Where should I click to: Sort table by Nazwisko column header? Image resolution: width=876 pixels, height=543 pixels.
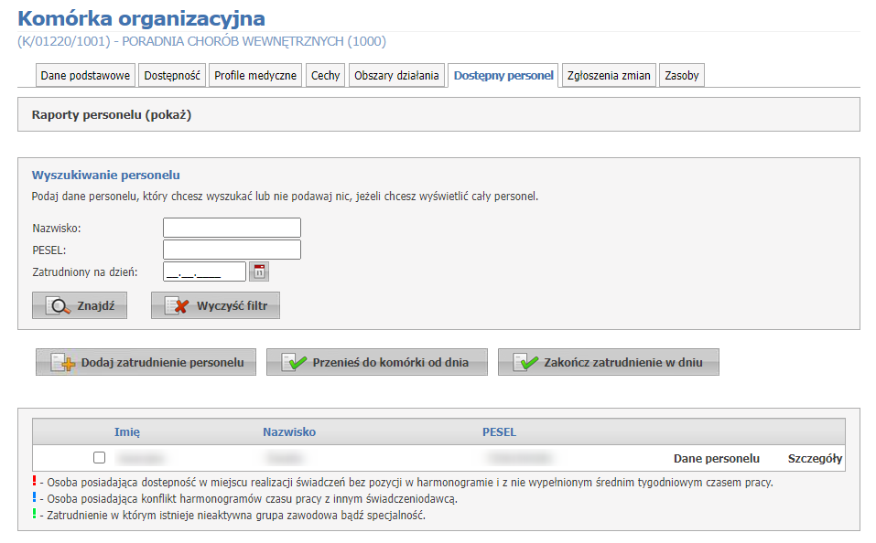289,431
